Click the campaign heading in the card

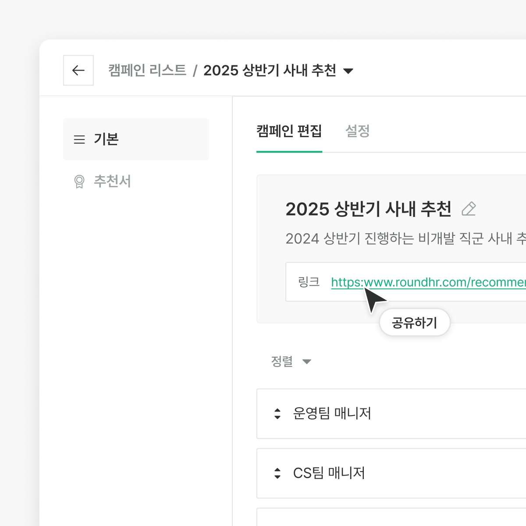coord(368,209)
